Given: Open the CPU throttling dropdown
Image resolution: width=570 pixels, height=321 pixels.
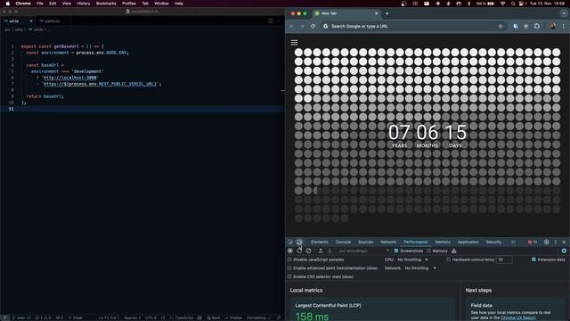Looking at the screenshot, I should [x=412, y=259].
